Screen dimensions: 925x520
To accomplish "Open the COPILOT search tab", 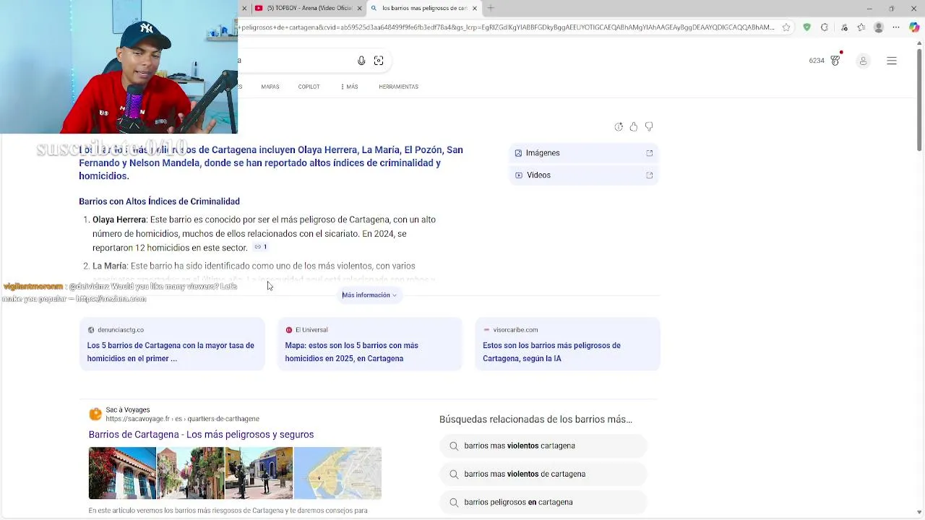I will pos(309,87).
